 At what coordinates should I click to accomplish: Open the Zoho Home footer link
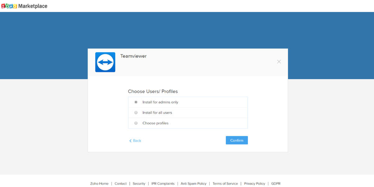[99, 184]
